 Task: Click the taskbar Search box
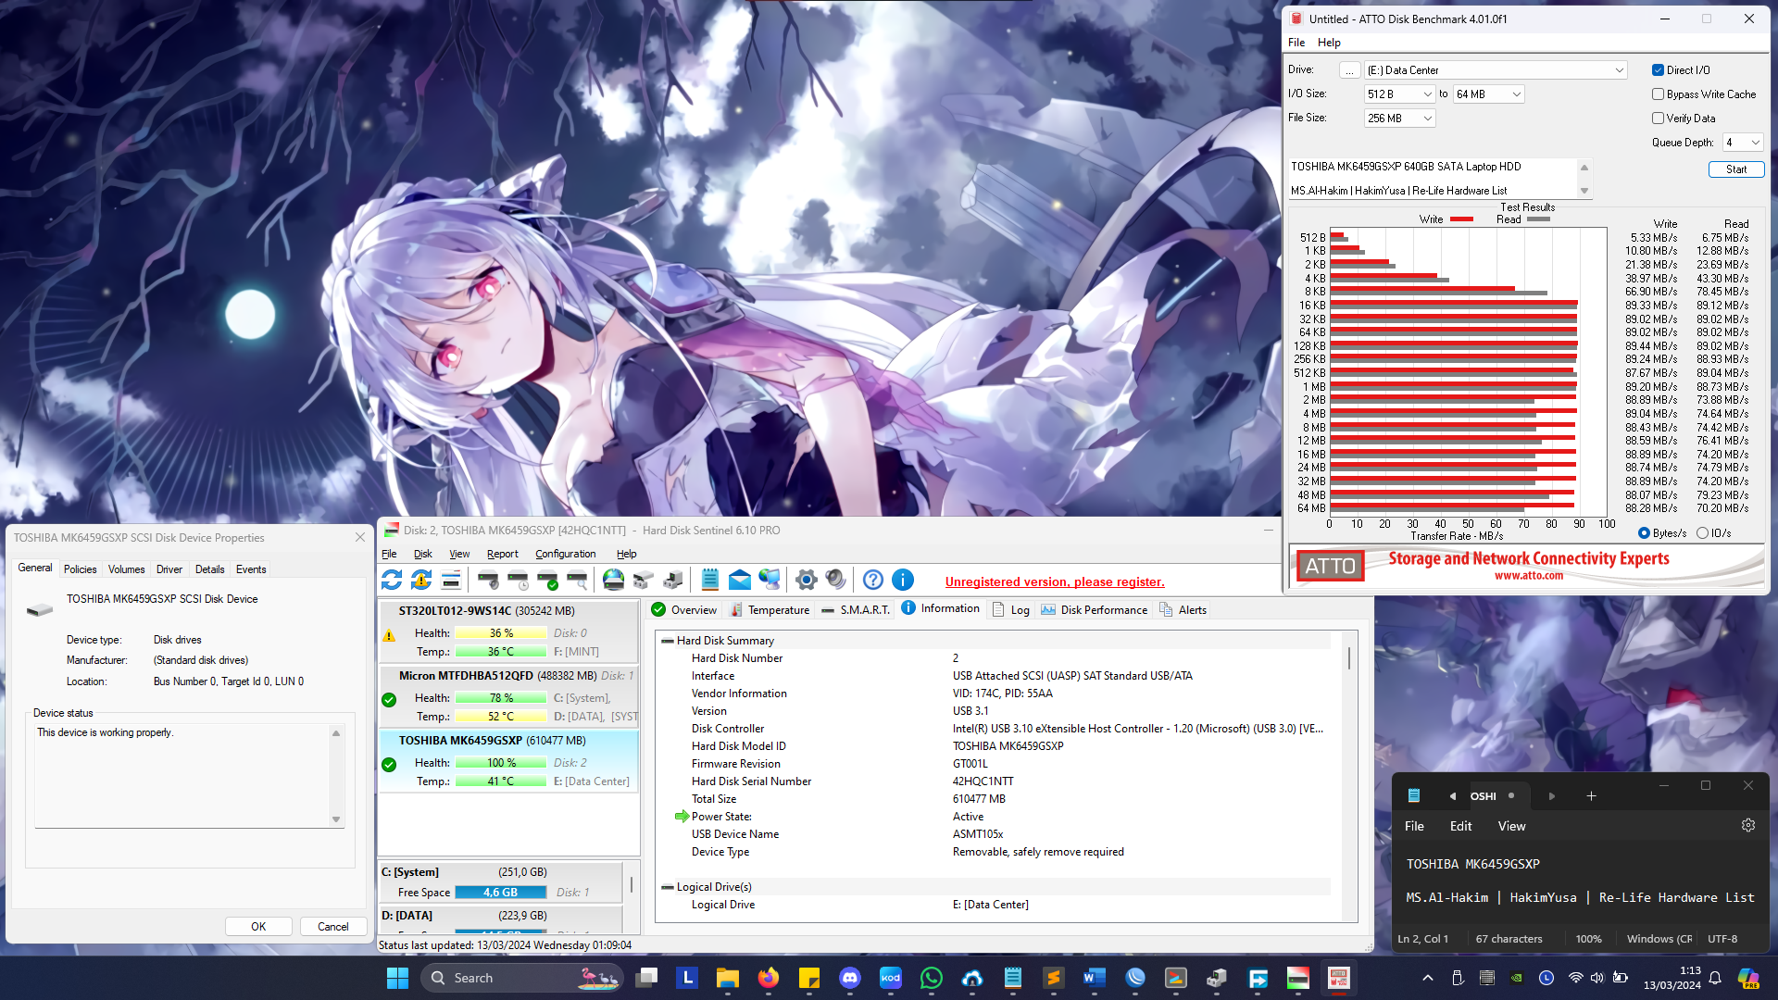click(x=522, y=978)
